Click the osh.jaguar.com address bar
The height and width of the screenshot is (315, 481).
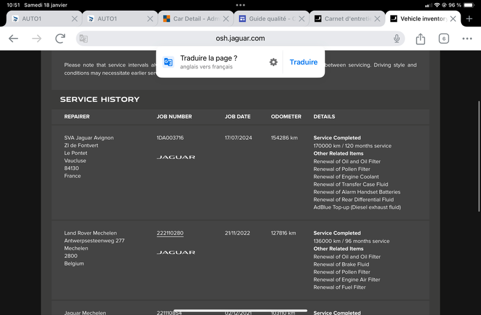[x=240, y=38]
